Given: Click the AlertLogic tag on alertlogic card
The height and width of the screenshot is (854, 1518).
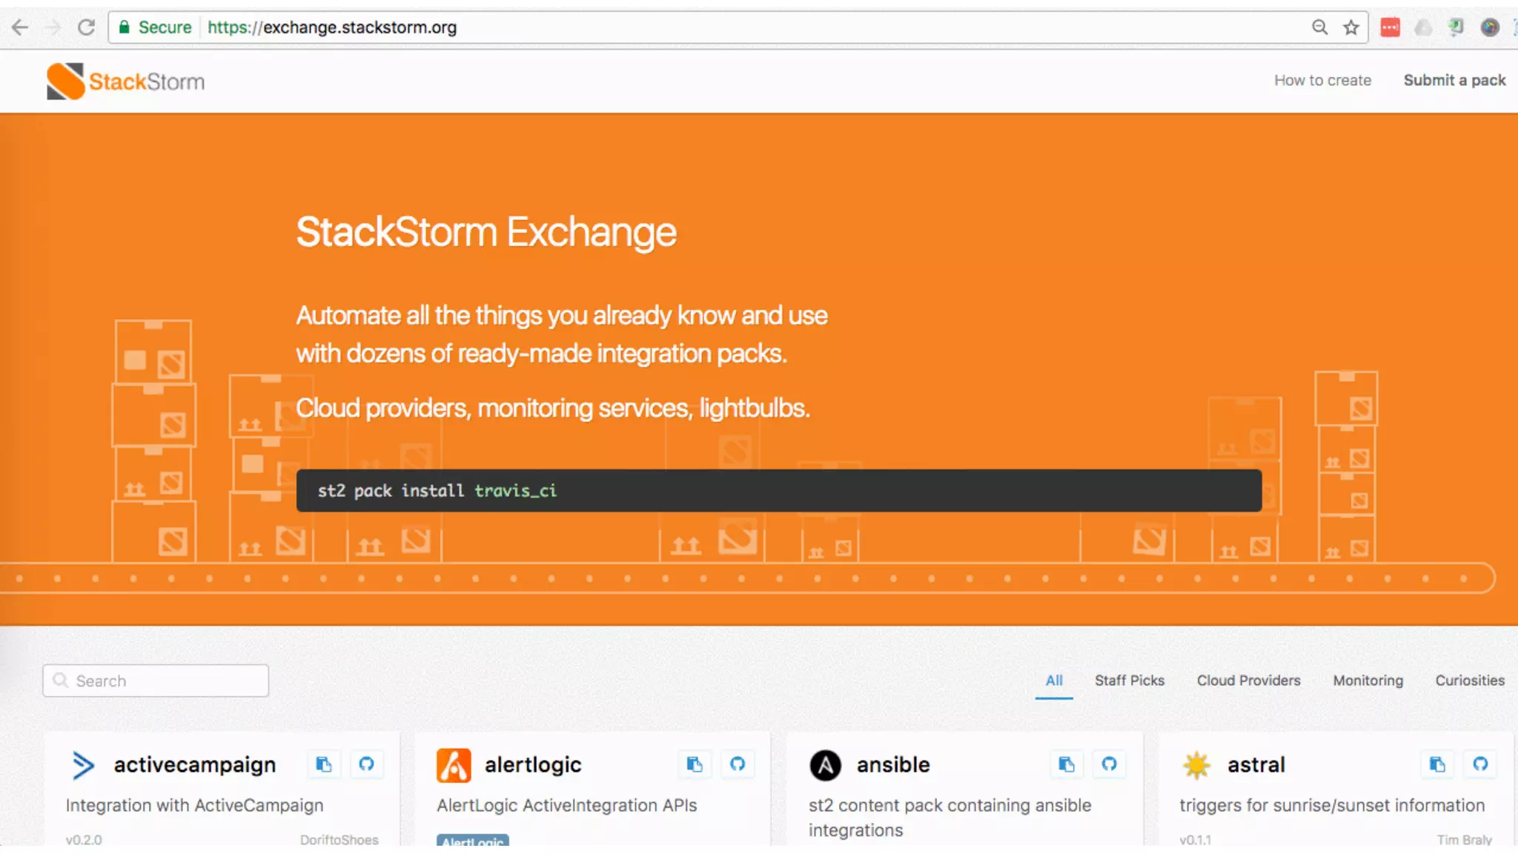Looking at the screenshot, I should click(x=473, y=840).
